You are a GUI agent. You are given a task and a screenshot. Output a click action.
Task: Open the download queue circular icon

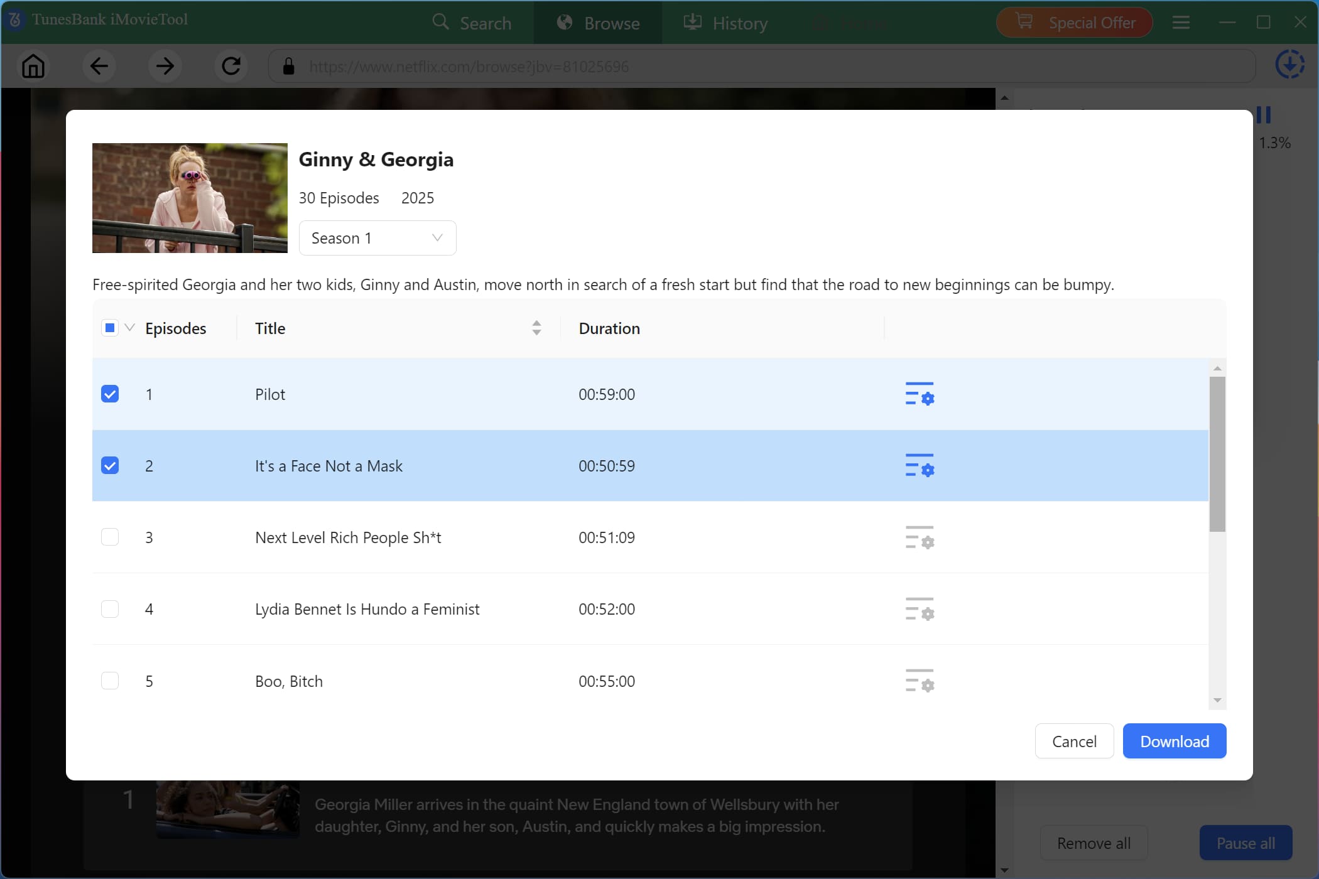tap(1289, 64)
